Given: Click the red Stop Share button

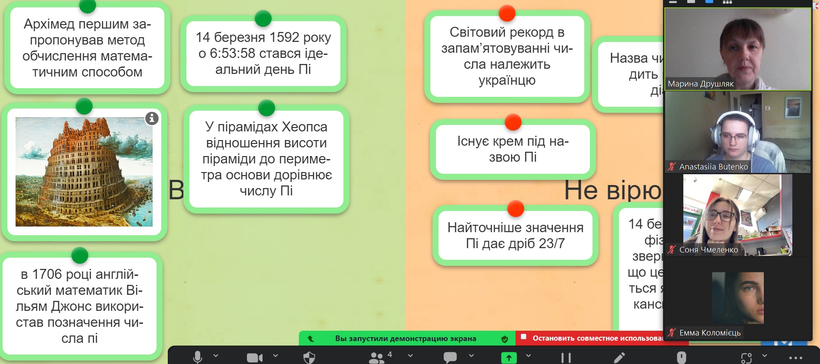Looking at the screenshot, I should (x=597, y=338).
